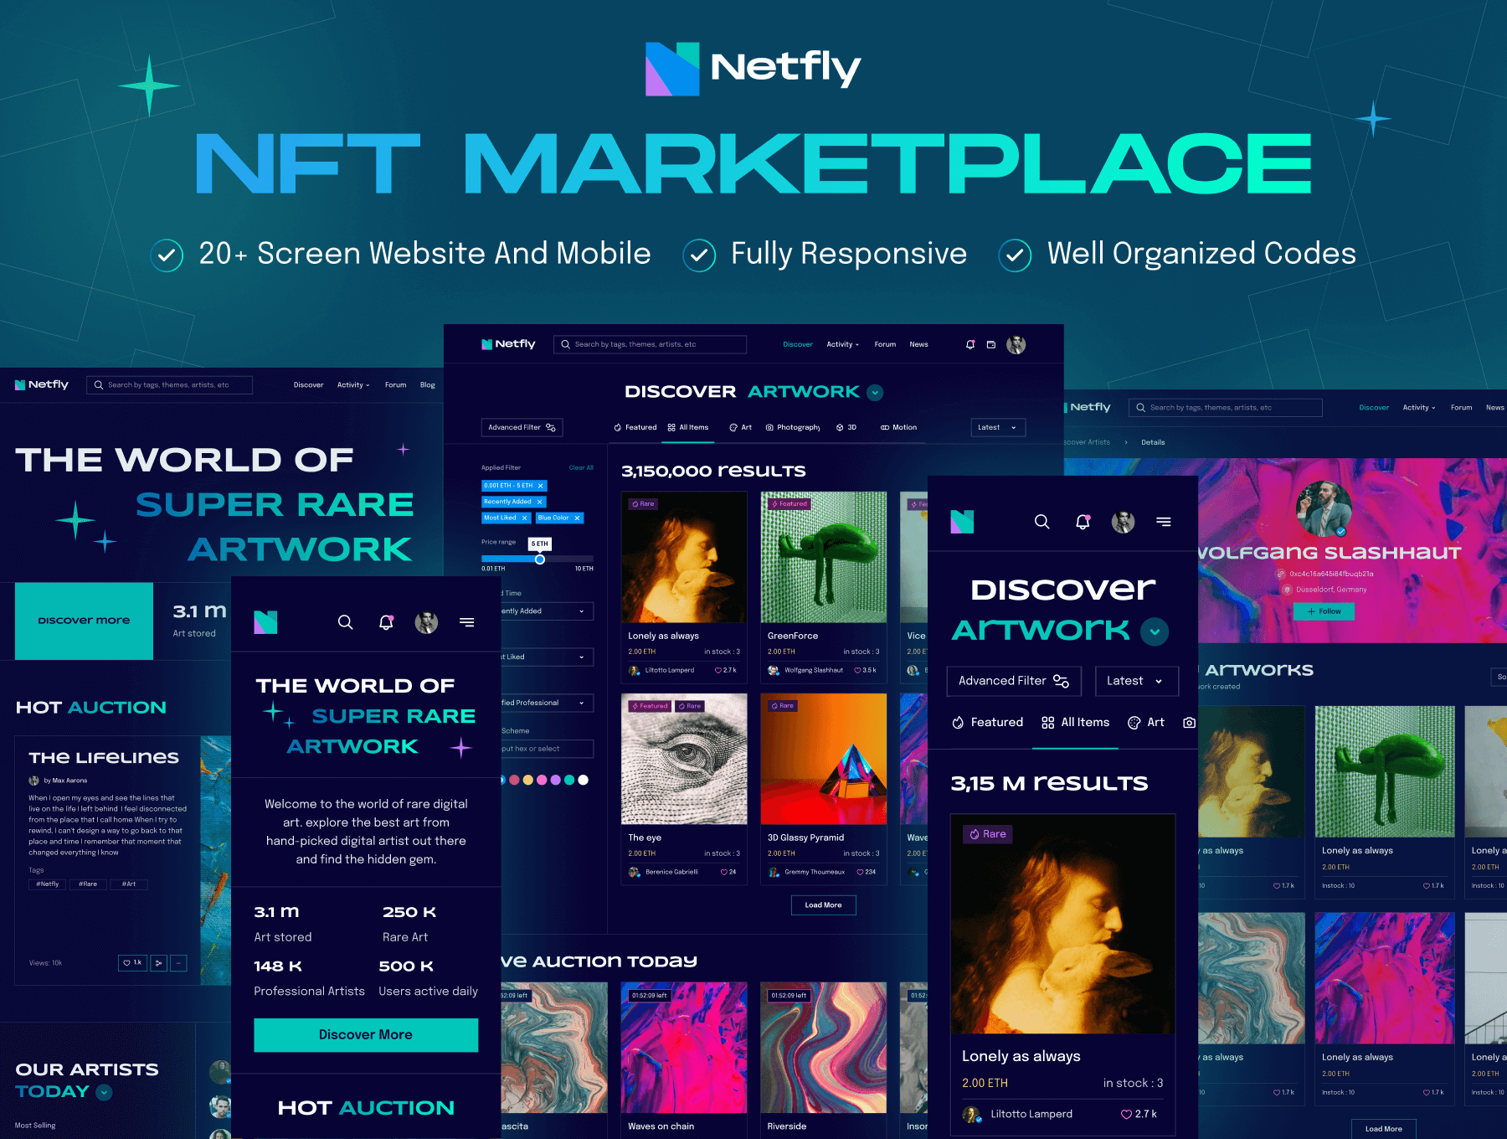This screenshot has width=1507, height=1139.
Task: Select Photography tab on center Discover page
Action: (793, 427)
